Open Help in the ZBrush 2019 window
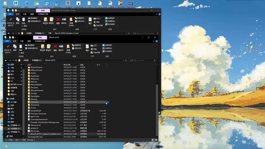This screenshot has width=265, height=149. [x=157, y=41]
